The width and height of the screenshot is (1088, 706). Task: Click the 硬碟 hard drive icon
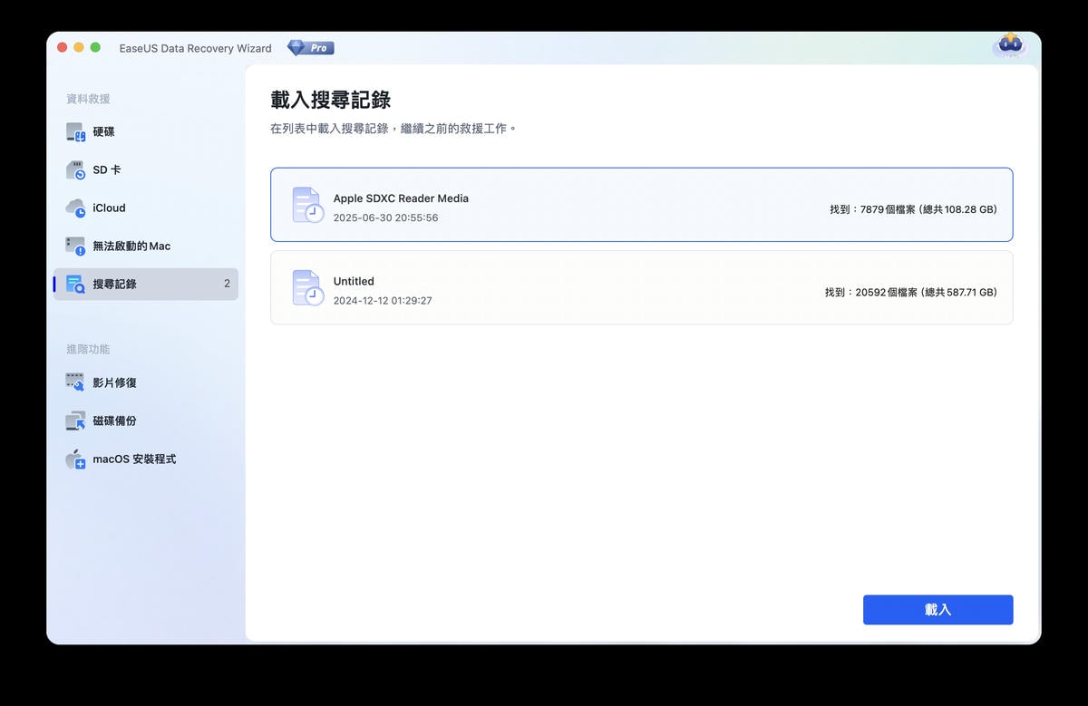[75, 132]
